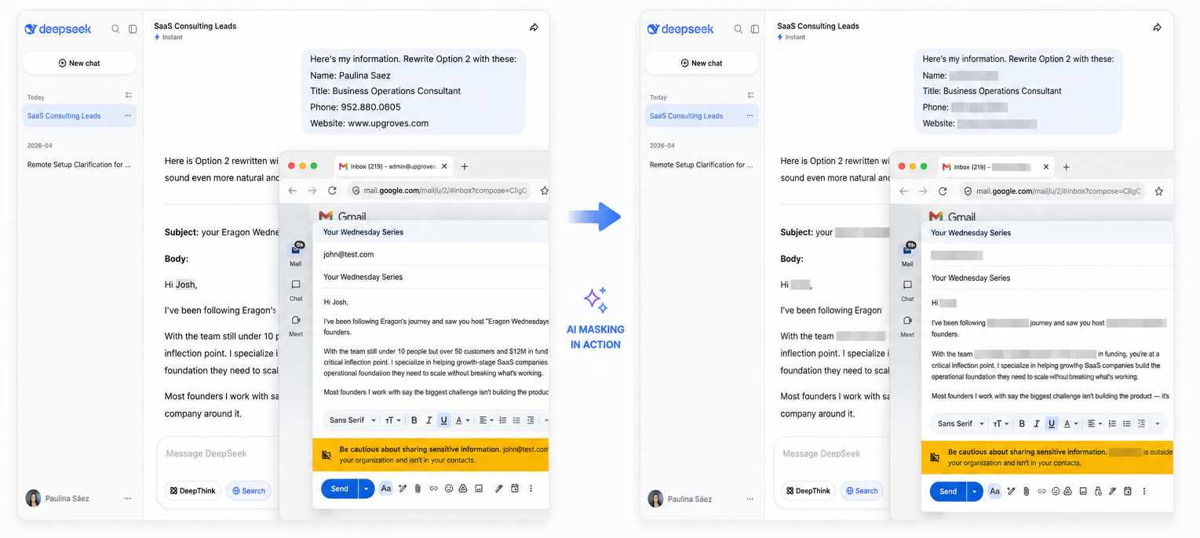1200x538 pixels.
Task: Open Sans Serif font dropdown in unmasked Gmail
Action: pos(352,420)
